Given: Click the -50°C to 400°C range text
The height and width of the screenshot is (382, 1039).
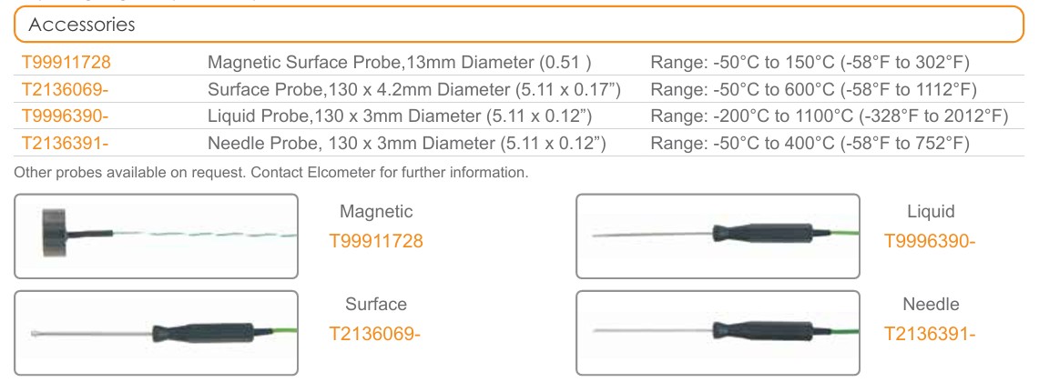Looking at the screenshot, I should 810,144.
